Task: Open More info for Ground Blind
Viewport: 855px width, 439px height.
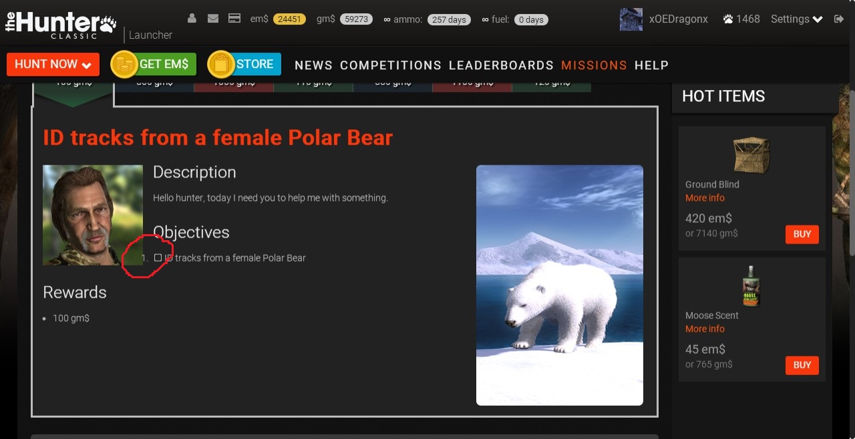Action: (x=705, y=198)
